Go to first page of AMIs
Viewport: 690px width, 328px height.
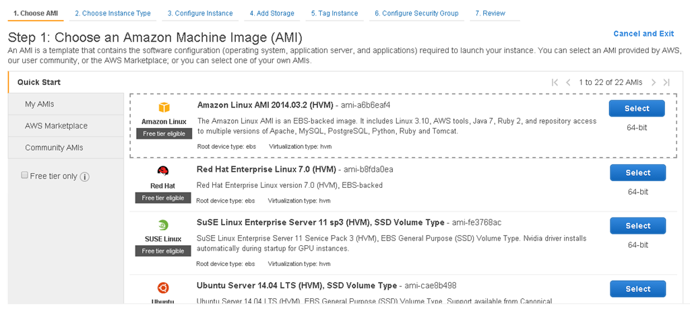pos(555,82)
